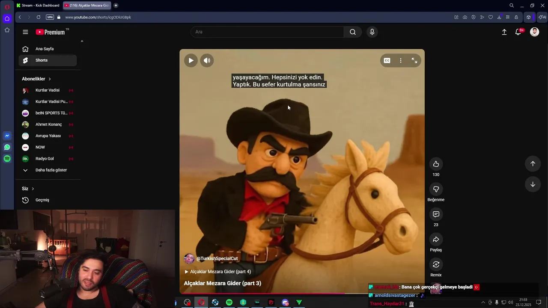The image size is (548, 308).
Task: Share the Short via Paylaş
Action: coord(436,239)
